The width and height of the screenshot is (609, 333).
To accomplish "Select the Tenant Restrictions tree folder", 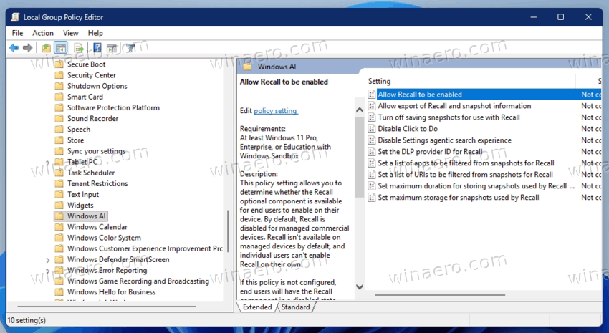I will [x=97, y=183].
